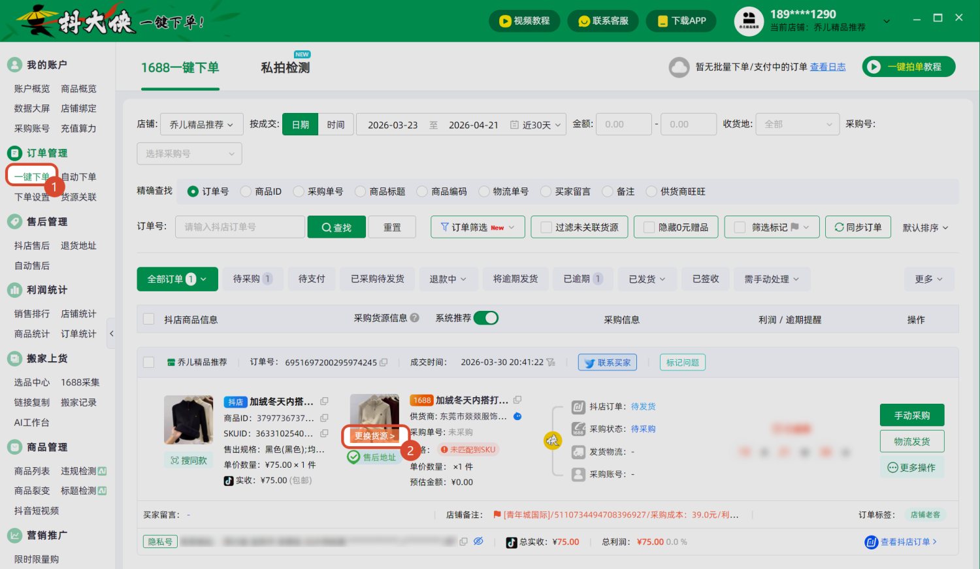Select the 商品ID search radio button
980x569 pixels.
click(246, 191)
